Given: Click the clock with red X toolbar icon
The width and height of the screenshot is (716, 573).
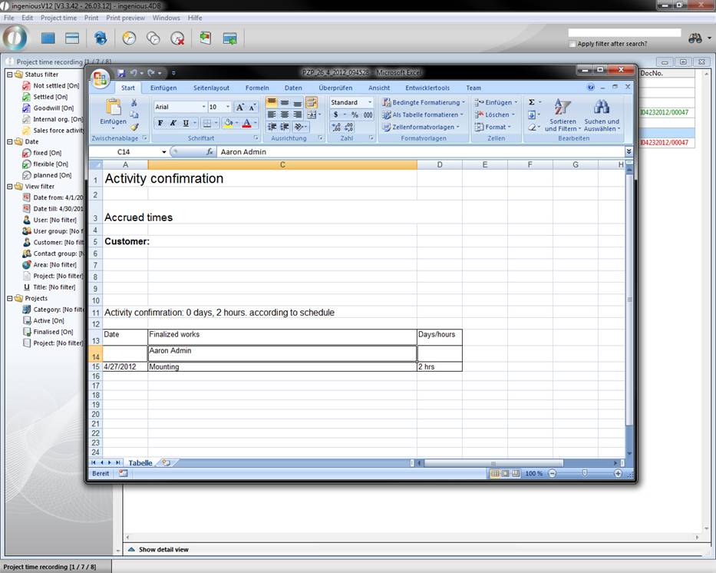Looking at the screenshot, I should point(177,38).
